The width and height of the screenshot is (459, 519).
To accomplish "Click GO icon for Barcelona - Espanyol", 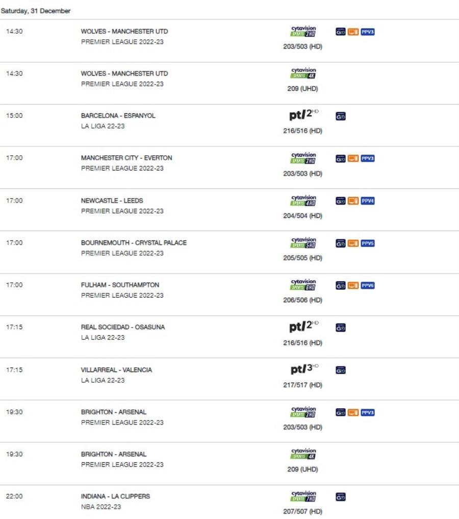I will (341, 117).
